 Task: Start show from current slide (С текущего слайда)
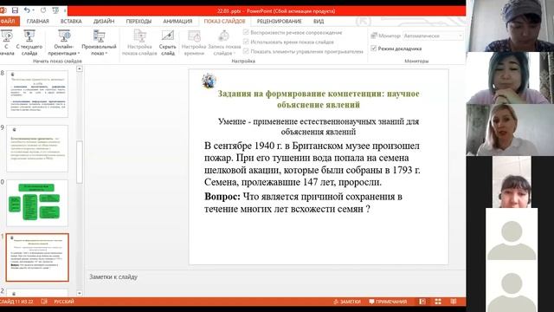pyautogui.click(x=29, y=42)
